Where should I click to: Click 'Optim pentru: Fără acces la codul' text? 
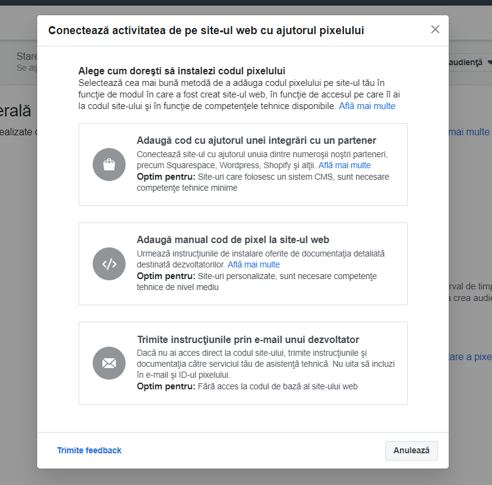[247, 386]
